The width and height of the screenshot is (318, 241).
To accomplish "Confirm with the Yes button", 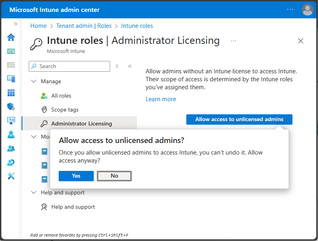I will coord(76,176).
